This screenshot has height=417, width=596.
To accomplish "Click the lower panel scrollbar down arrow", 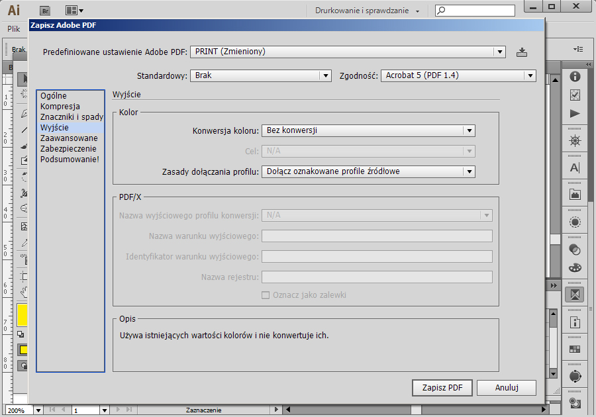I will coord(553,374).
